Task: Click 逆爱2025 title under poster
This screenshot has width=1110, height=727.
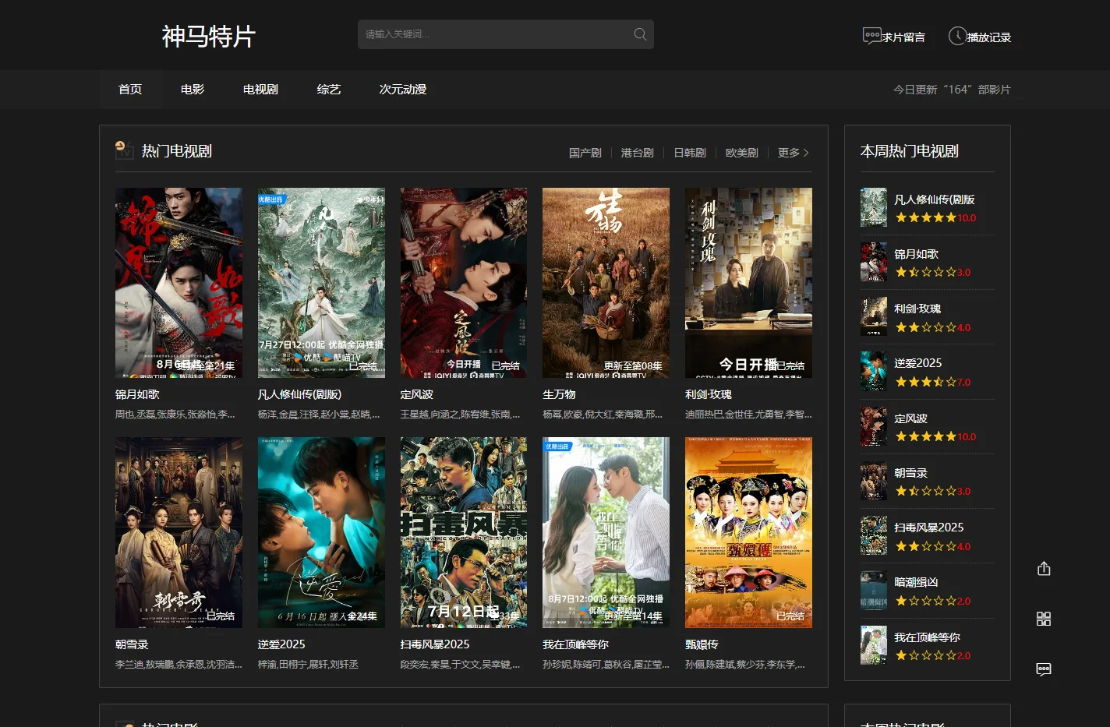Action: [281, 644]
